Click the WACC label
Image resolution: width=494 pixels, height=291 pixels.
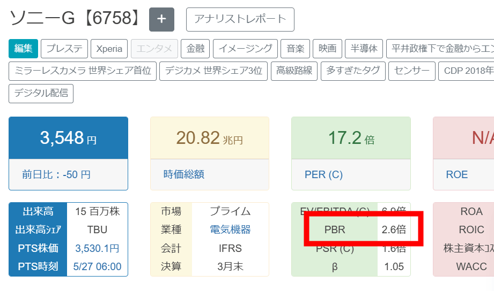(x=471, y=266)
